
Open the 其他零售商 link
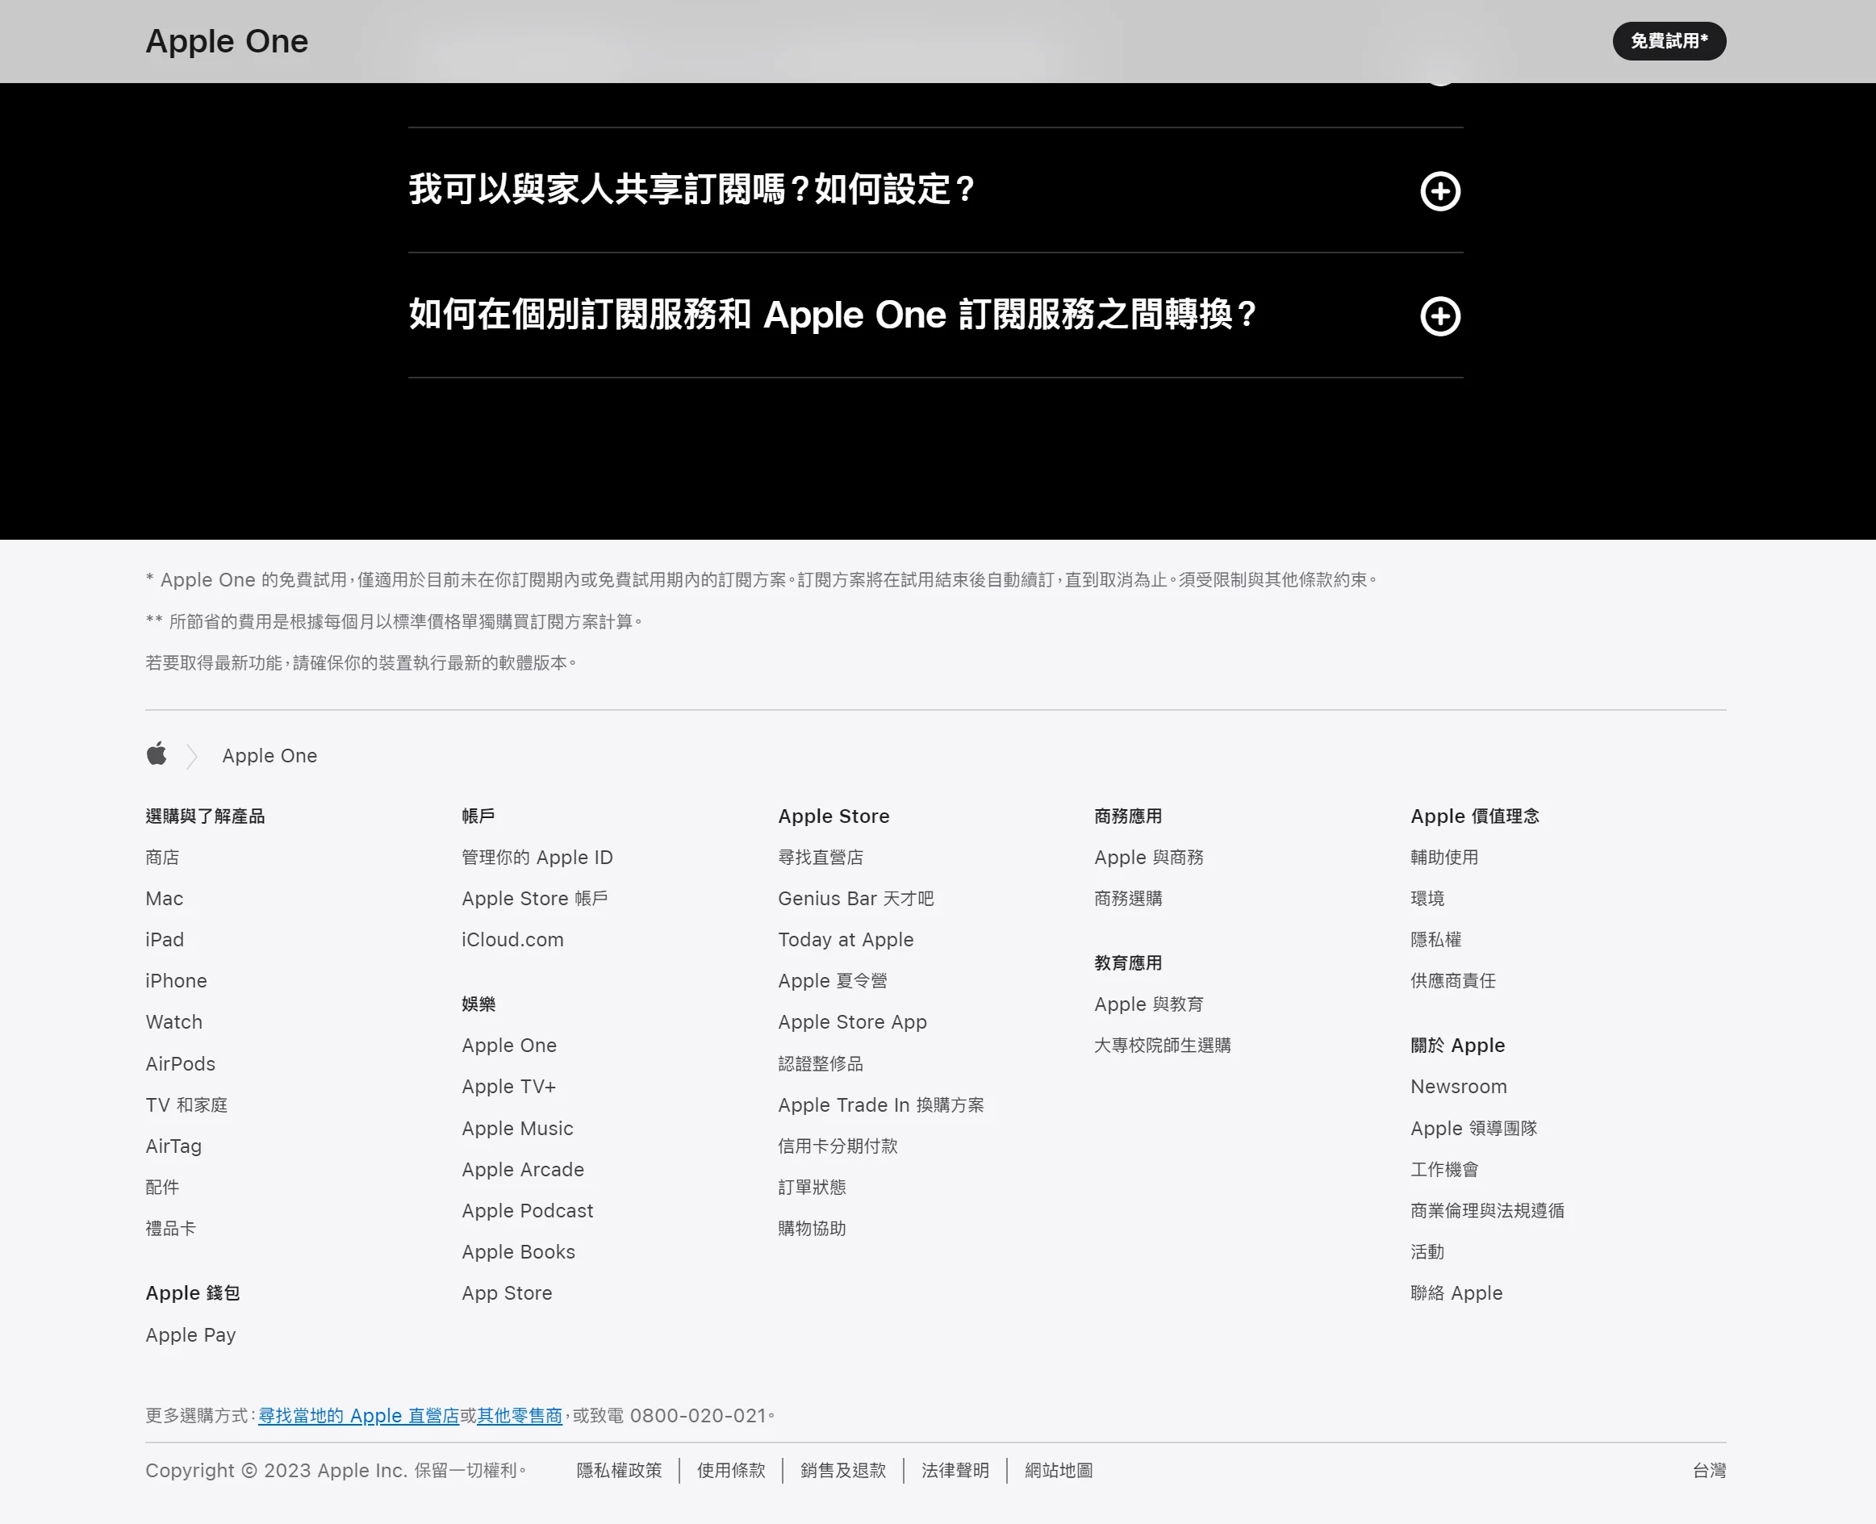click(519, 1415)
